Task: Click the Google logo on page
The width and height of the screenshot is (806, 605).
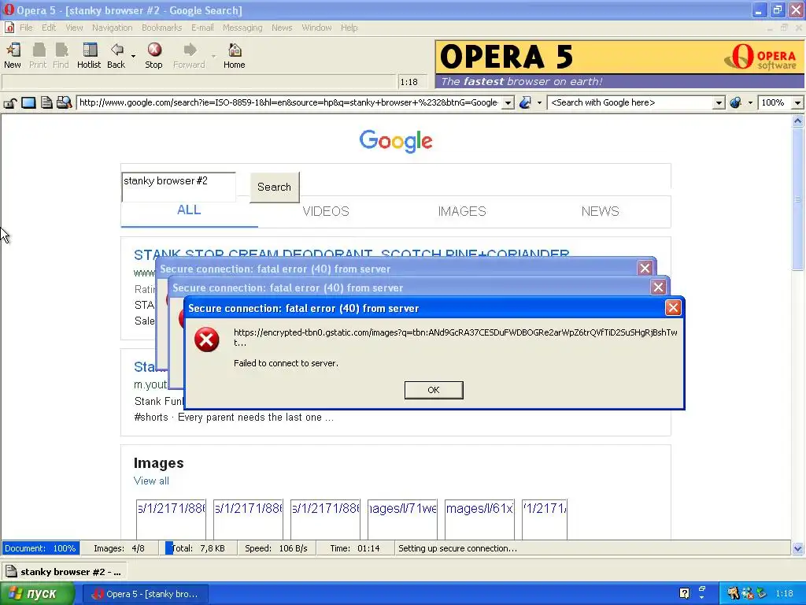Action: 396,141
